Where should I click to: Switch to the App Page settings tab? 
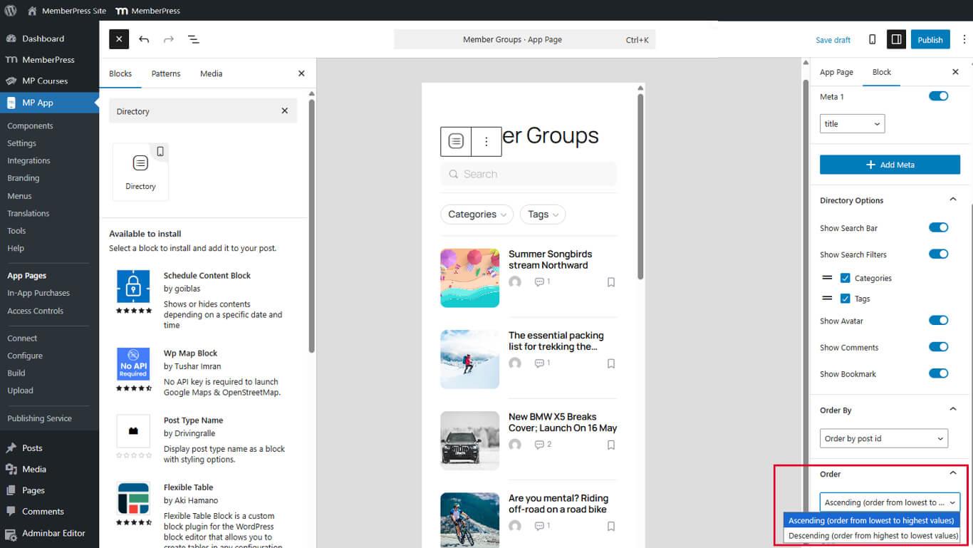click(x=836, y=72)
